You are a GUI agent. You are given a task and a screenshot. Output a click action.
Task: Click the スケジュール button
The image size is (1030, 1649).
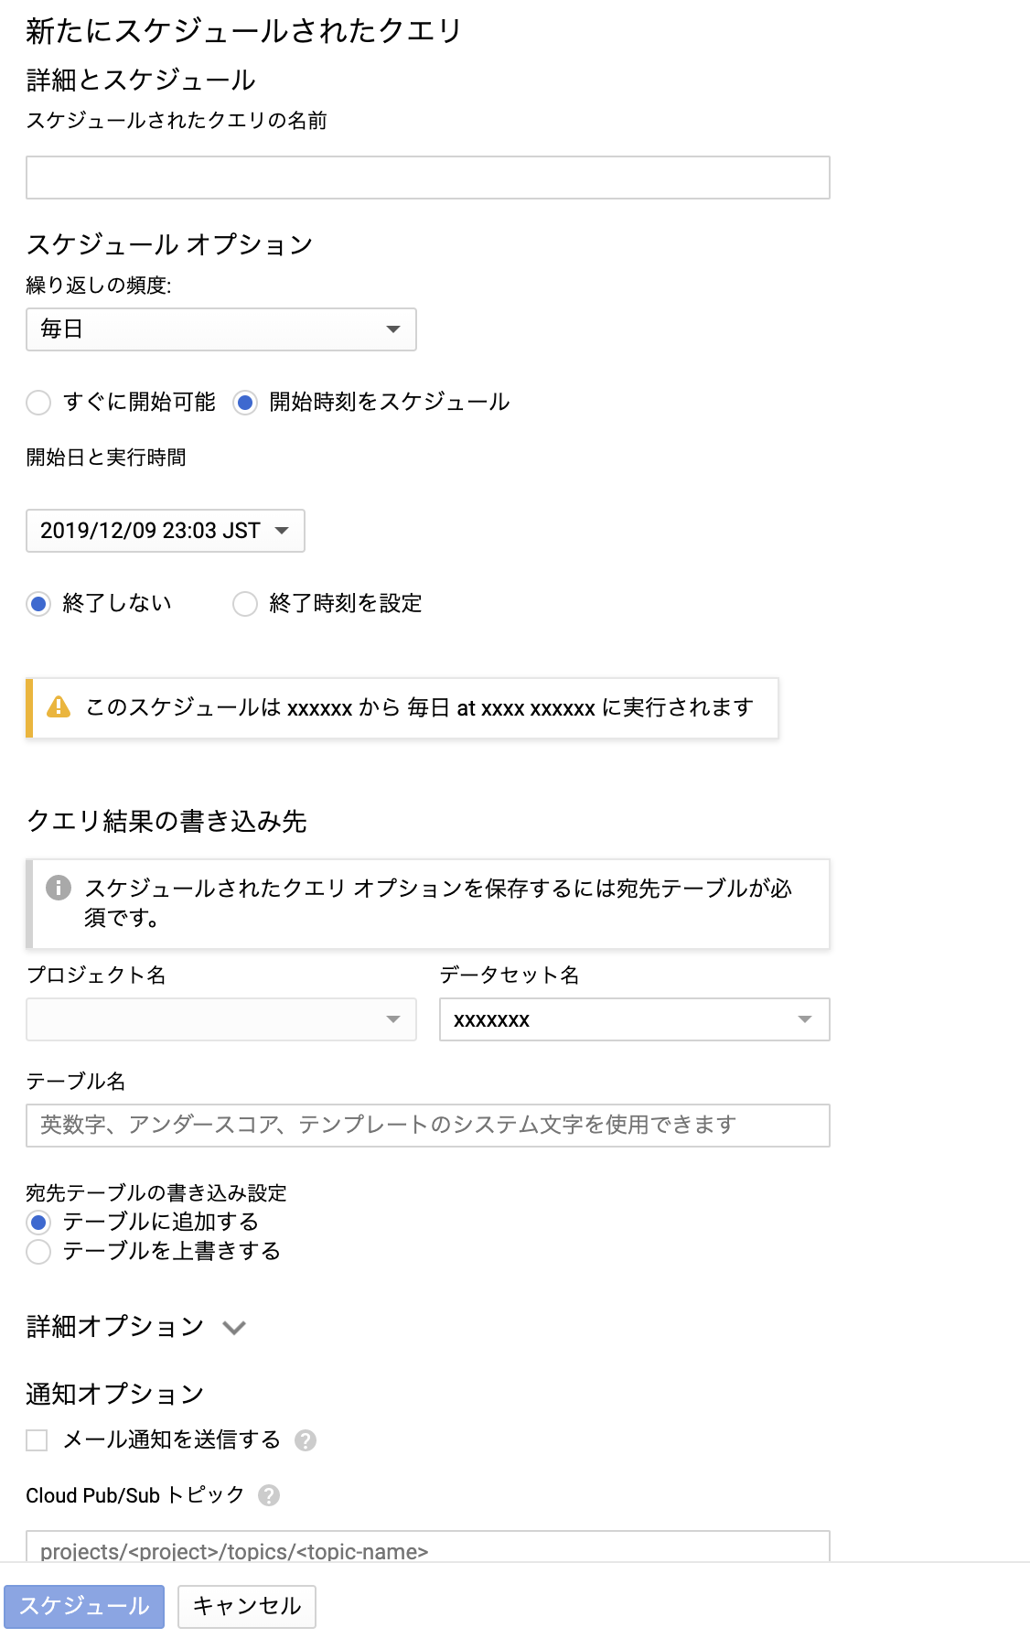coord(84,1607)
